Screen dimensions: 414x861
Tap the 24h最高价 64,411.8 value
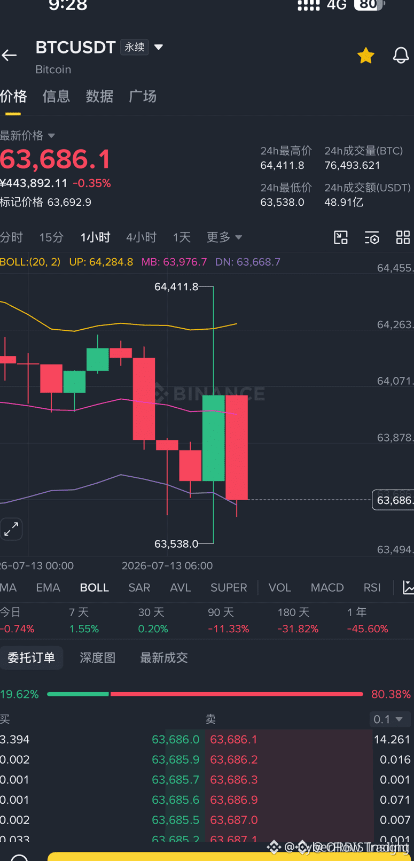tap(282, 166)
